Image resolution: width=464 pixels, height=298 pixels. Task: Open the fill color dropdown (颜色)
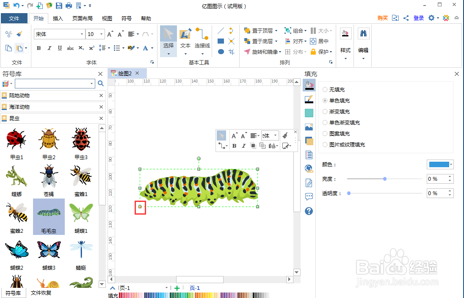click(x=451, y=165)
